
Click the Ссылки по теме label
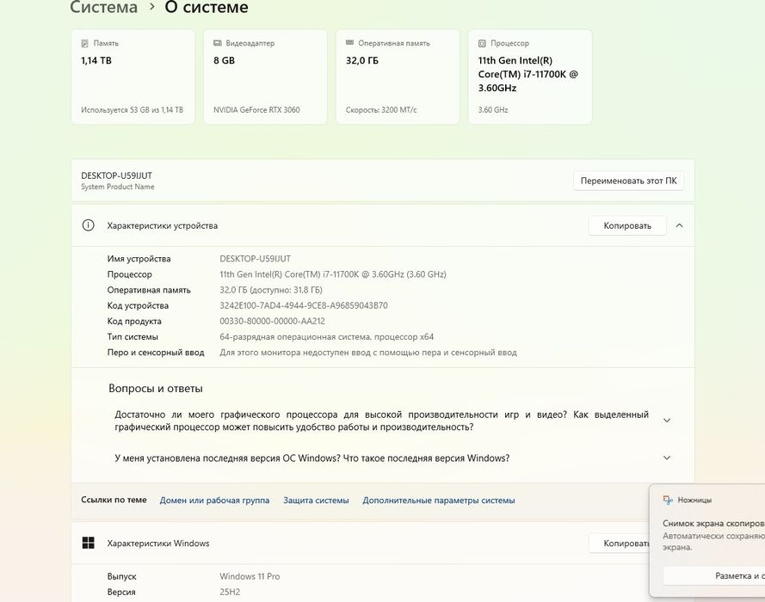point(114,500)
